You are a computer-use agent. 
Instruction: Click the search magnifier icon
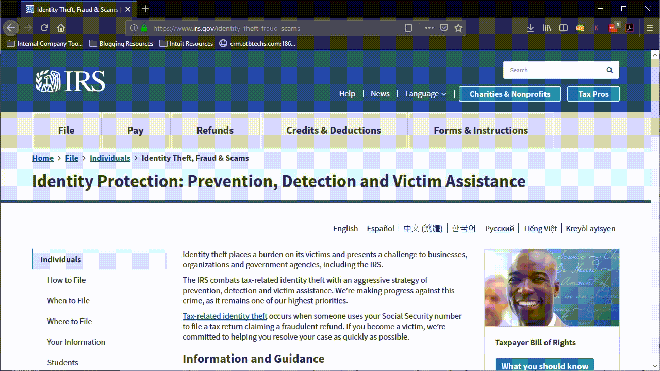pyautogui.click(x=609, y=70)
